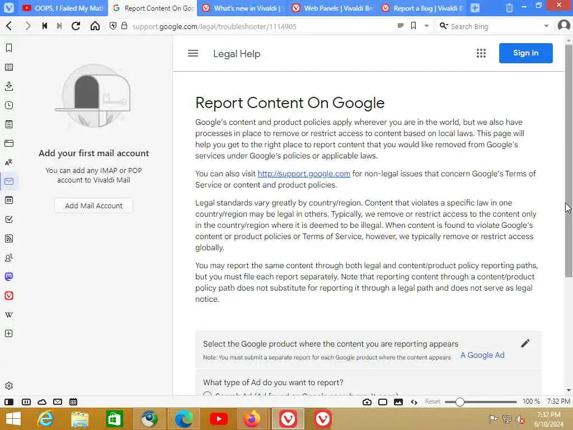Open Calendar panel in sidebar
The image size is (573, 430).
click(9, 200)
